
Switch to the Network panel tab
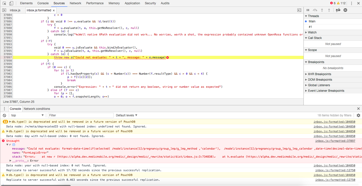click(75, 3)
